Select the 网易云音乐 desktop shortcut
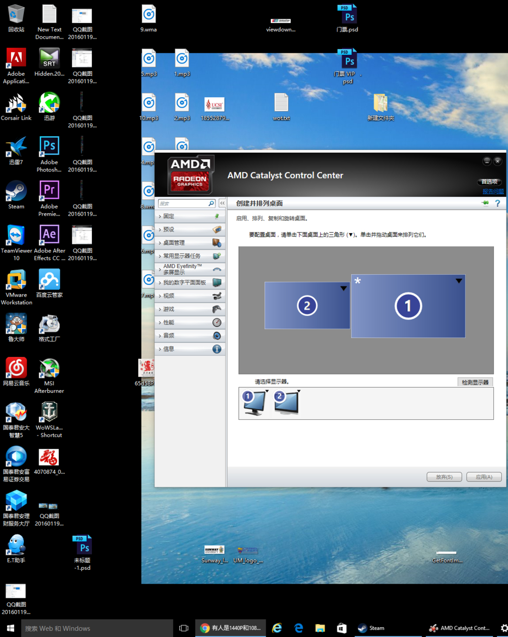508x637 pixels. click(16, 372)
